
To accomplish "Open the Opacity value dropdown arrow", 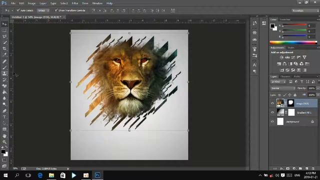I will (317, 88).
